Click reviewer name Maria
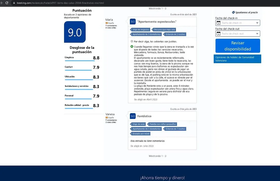 (x=109, y=20)
